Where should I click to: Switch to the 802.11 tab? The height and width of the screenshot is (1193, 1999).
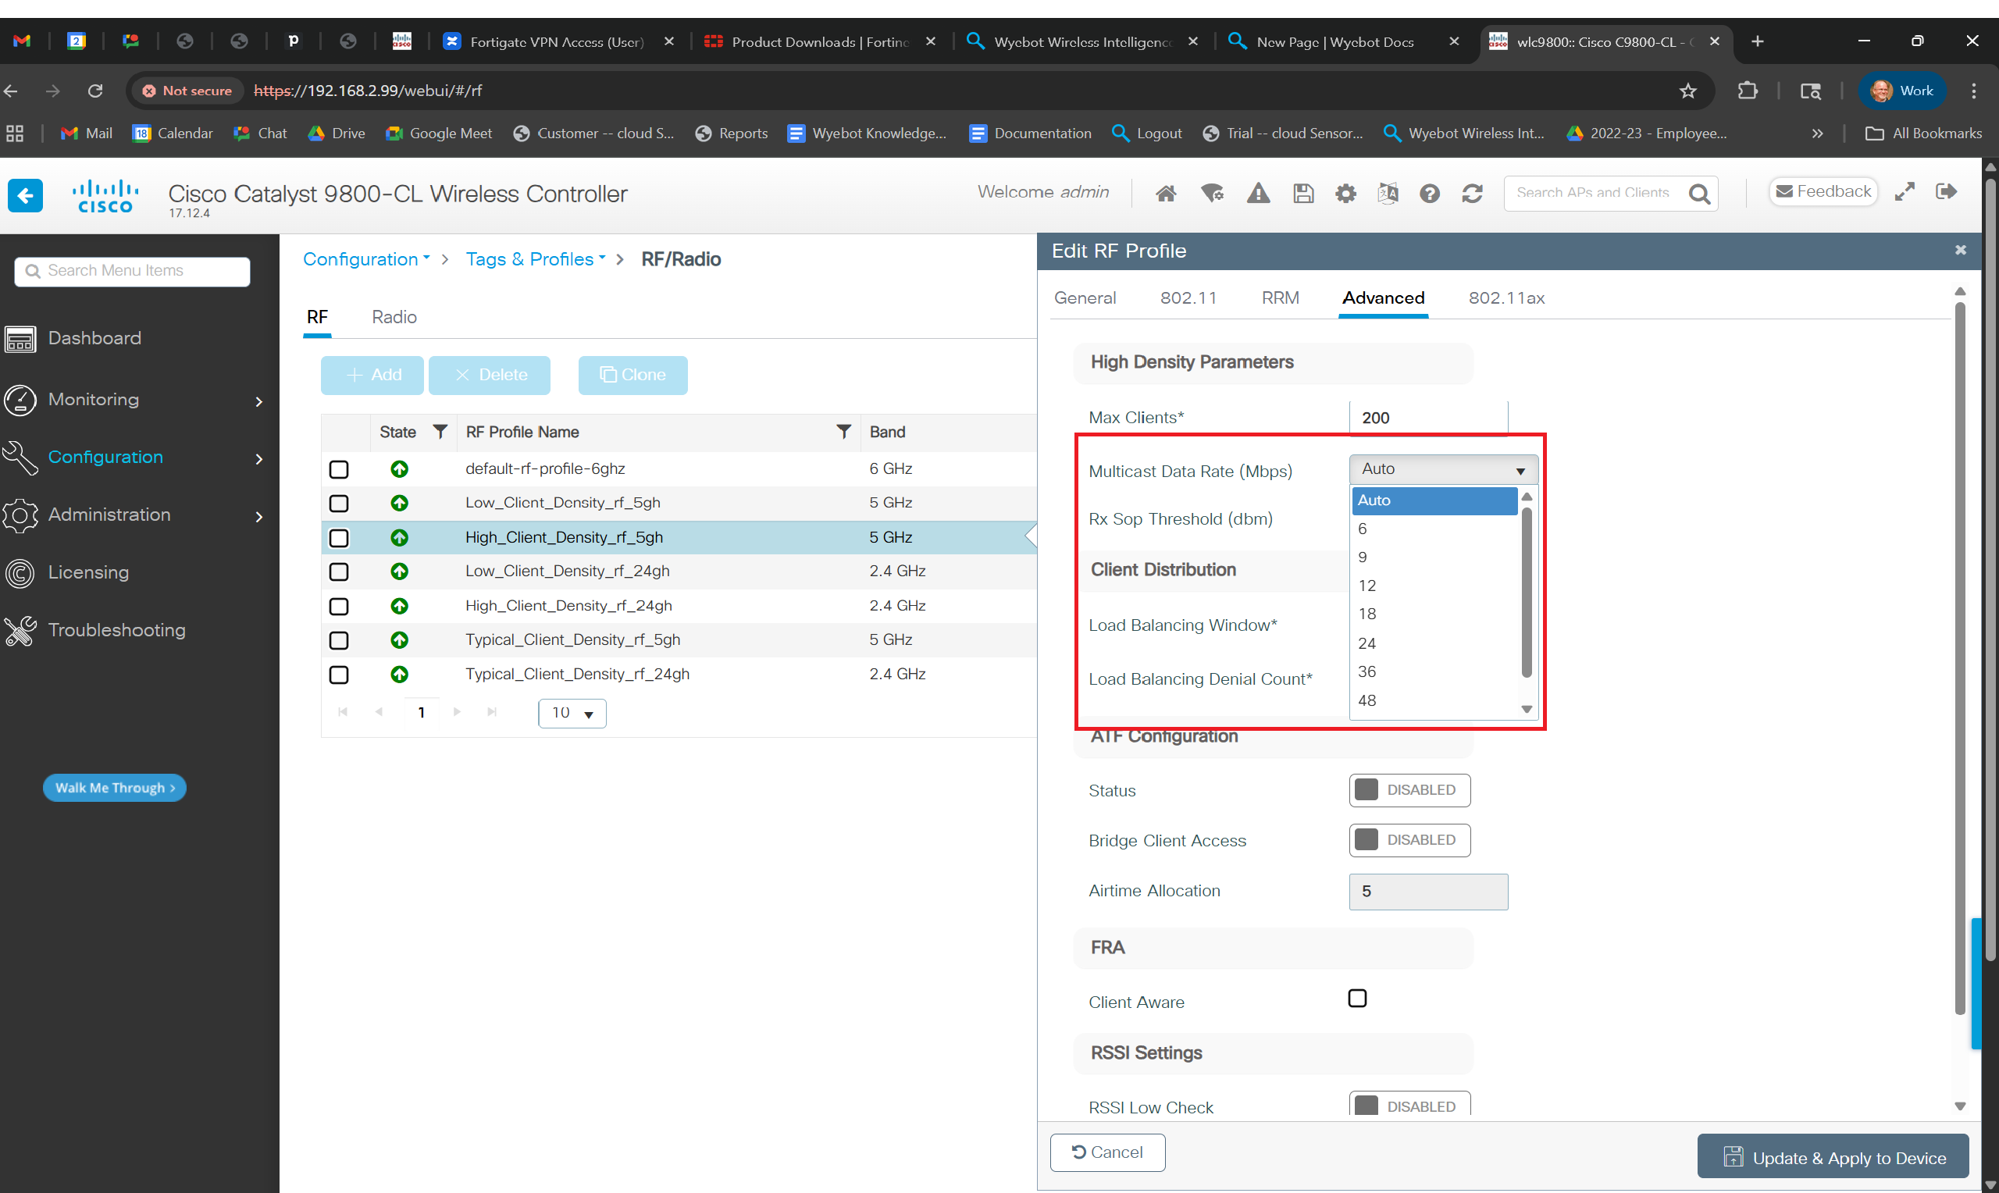(x=1188, y=298)
